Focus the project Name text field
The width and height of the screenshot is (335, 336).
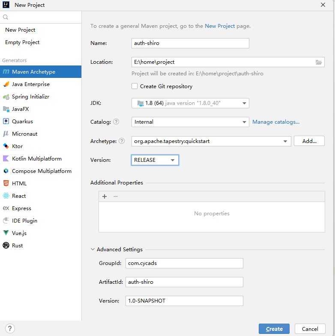190,43
